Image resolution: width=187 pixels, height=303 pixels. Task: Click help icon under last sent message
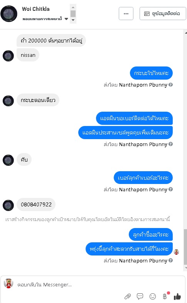coord(170,260)
